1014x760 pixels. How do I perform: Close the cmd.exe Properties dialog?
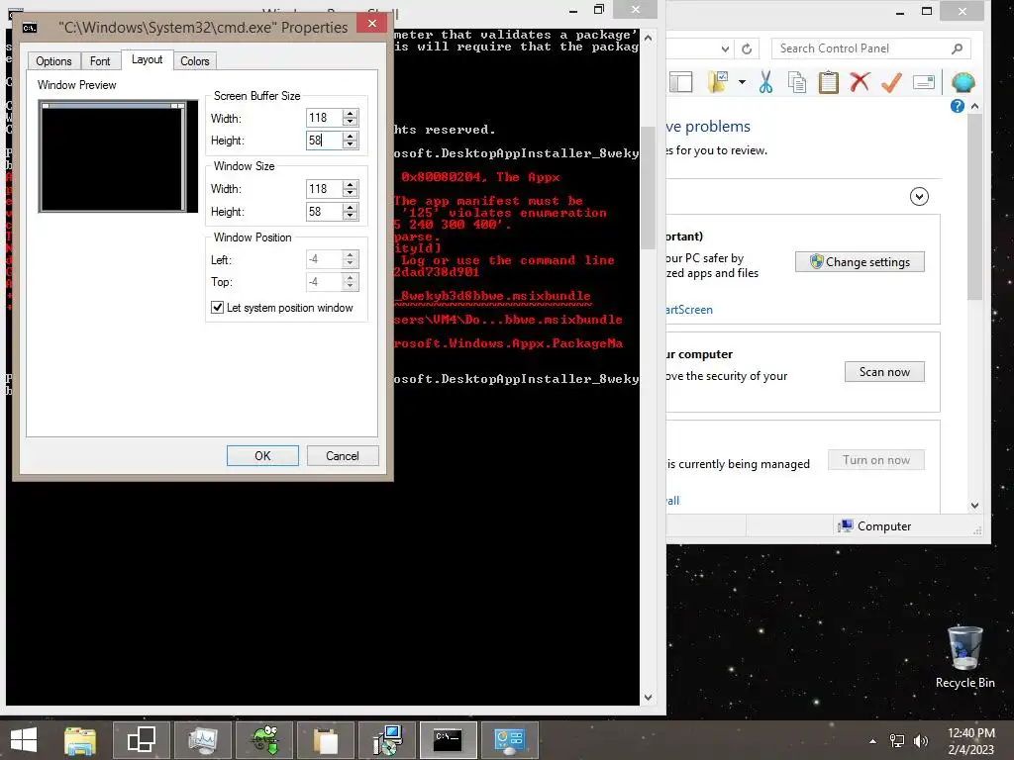(372, 24)
